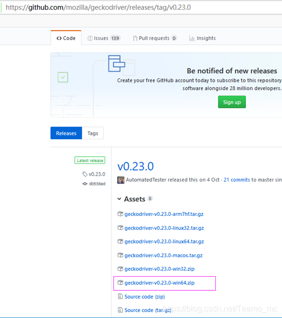The height and width of the screenshot is (318, 282).
Task: Open the Code tab
Action: (66, 38)
